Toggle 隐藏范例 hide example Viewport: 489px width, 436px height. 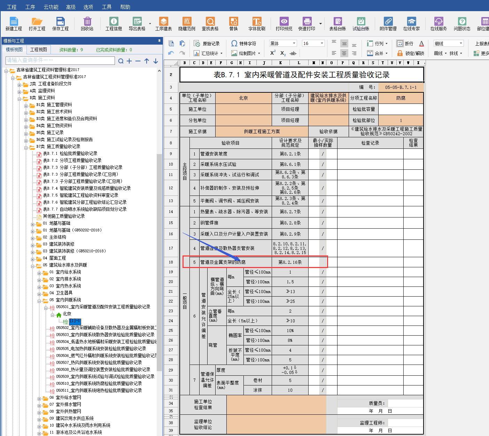pyautogui.click(x=187, y=24)
